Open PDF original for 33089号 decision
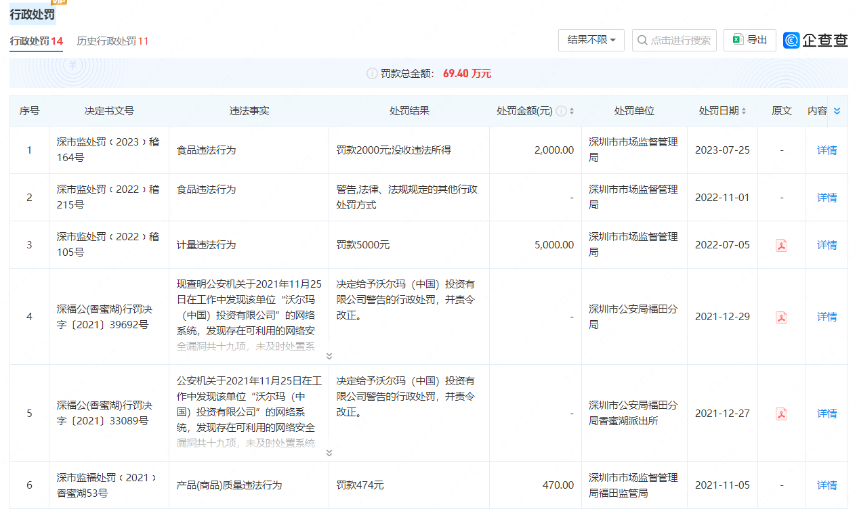The image size is (857, 509). [x=781, y=414]
